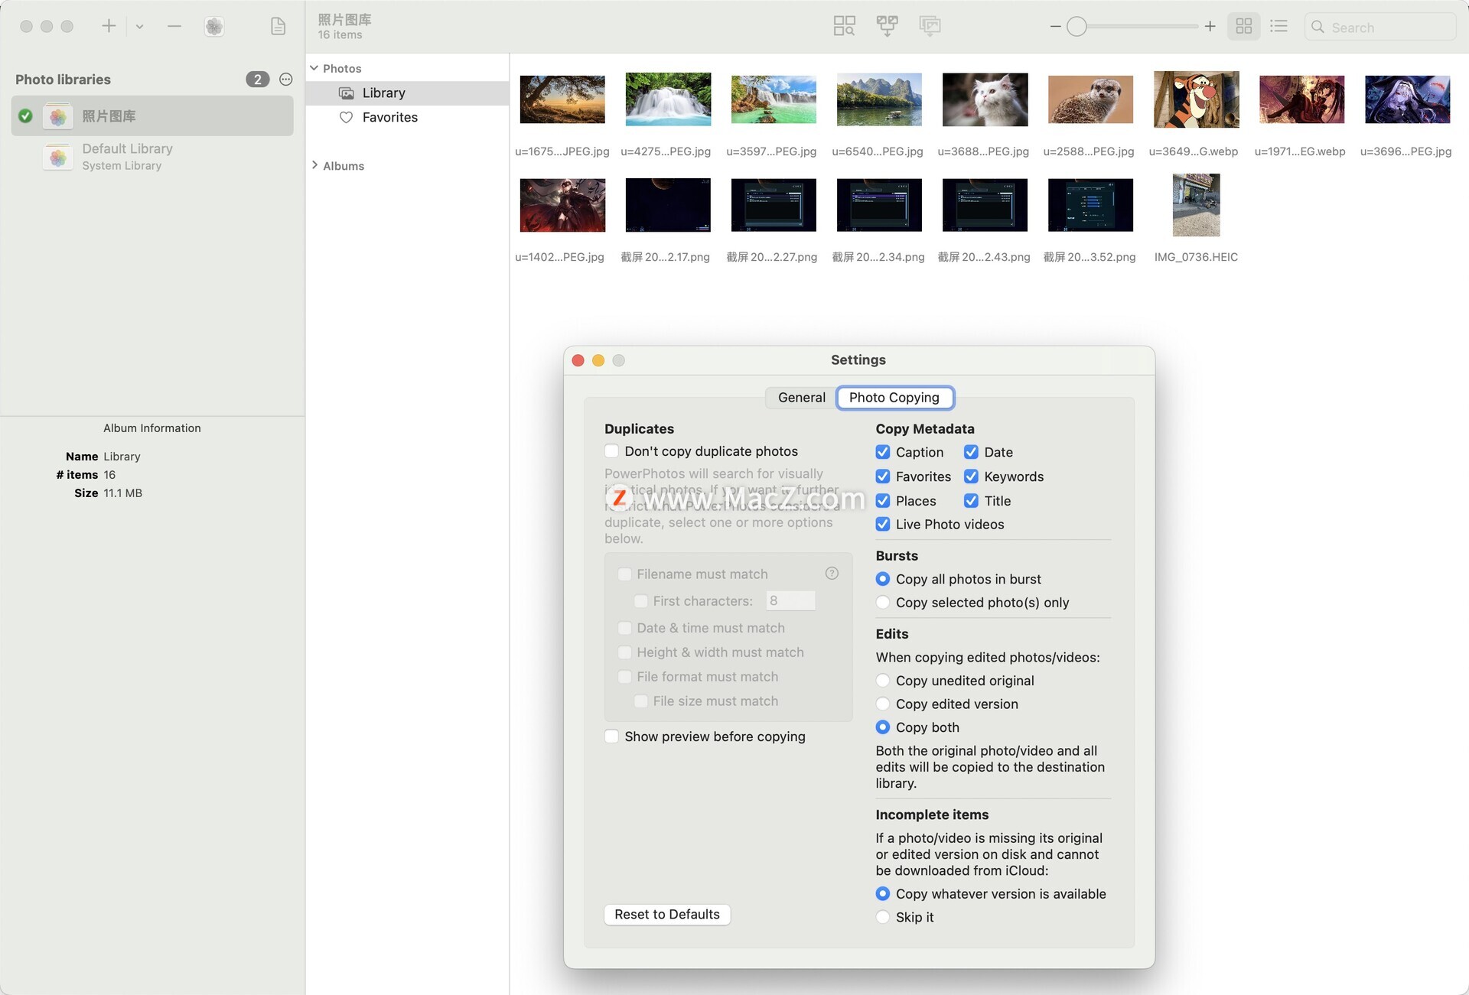Image resolution: width=1469 pixels, height=995 pixels.
Task: Click the Photos app icon in toolbar
Action: (214, 27)
